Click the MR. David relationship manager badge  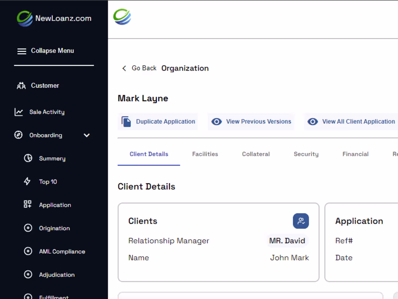(x=287, y=241)
